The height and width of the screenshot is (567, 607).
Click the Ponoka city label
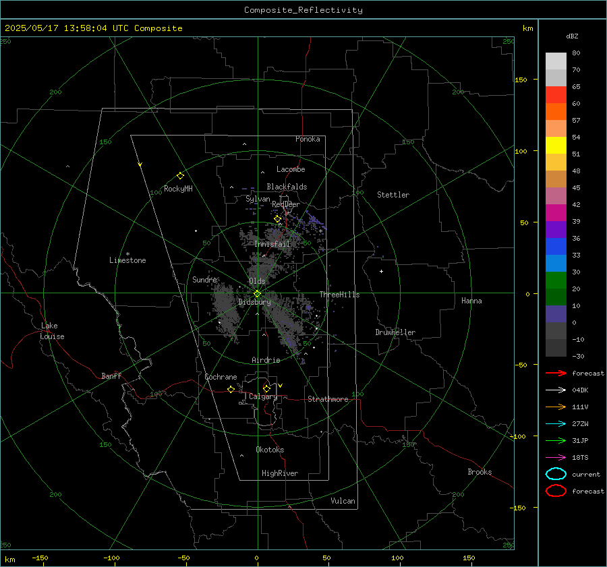pyautogui.click(x=308, y=139)
